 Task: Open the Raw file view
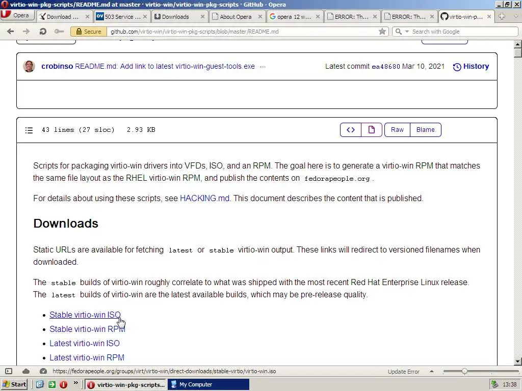(397, 130)
